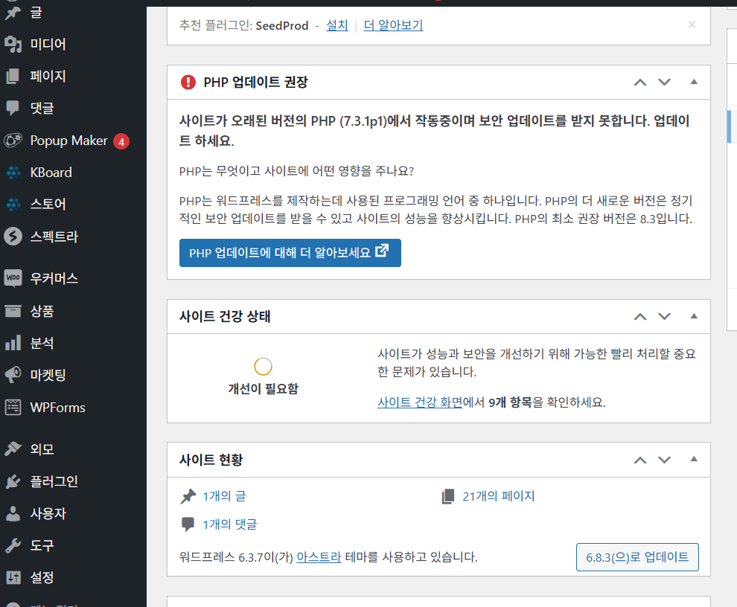Click the media icon beside 미디어
The image size is (737, 607).
click(13, 44)
